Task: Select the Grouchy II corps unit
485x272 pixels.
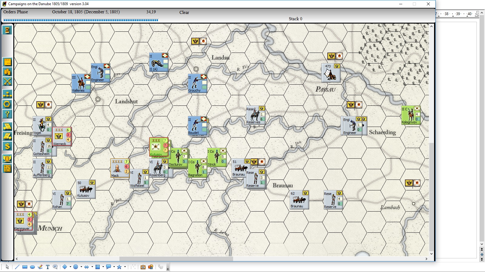Action: click(x=198, y=83)
